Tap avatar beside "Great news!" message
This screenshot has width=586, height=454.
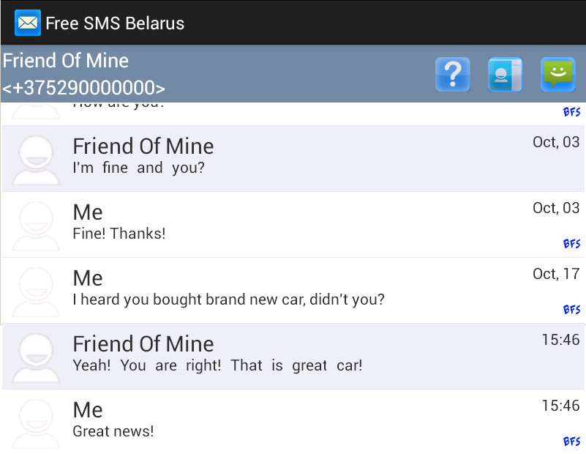pos(37,423)
